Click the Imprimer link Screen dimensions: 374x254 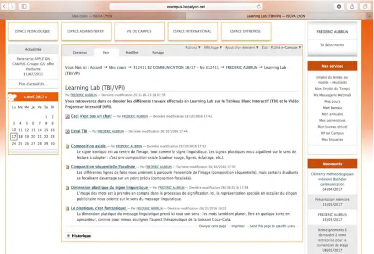[238, 226]
